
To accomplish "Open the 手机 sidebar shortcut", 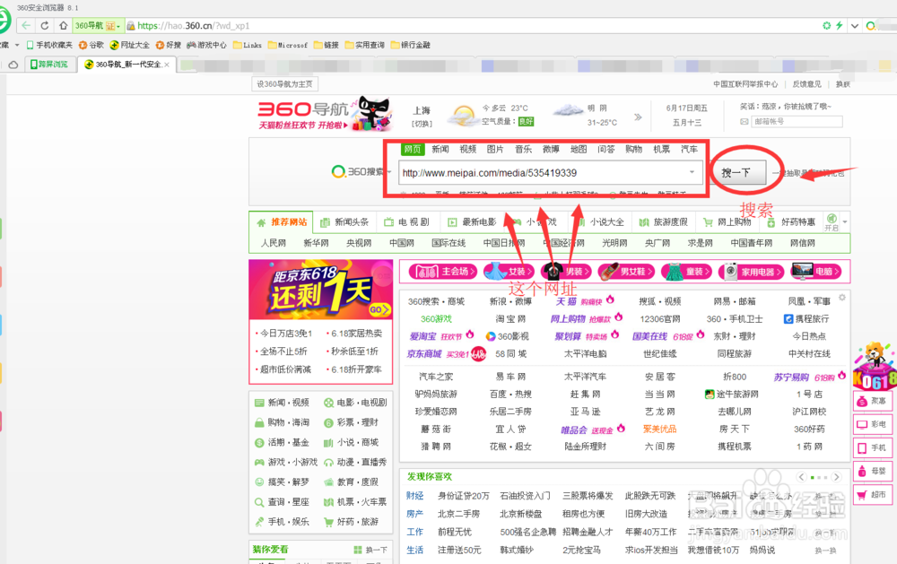I will pyautogui.click(x=873, y=448).
